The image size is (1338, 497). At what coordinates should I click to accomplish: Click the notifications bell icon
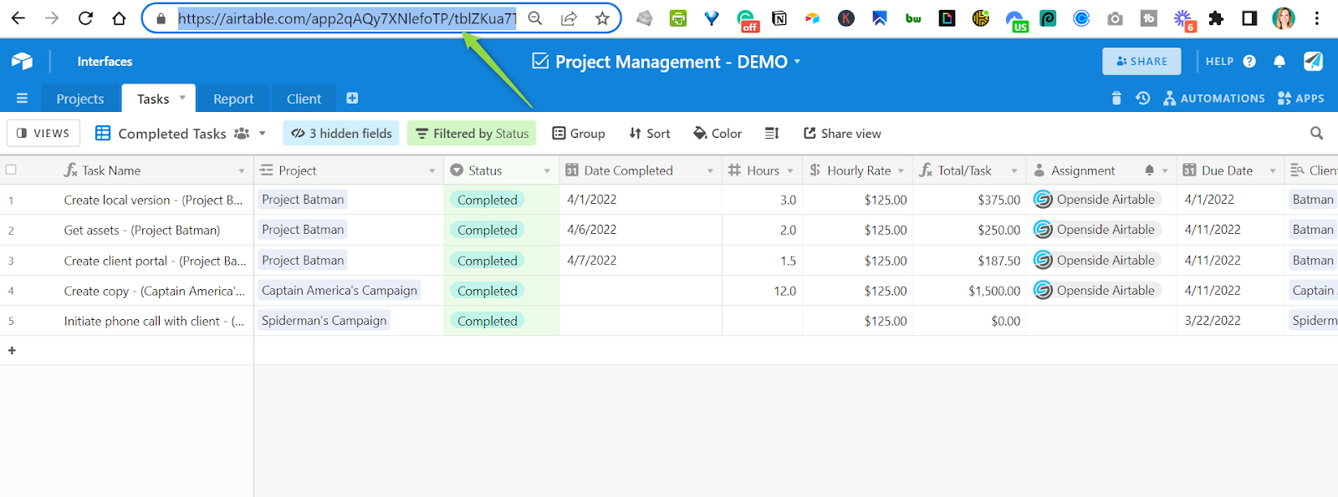1279,61
